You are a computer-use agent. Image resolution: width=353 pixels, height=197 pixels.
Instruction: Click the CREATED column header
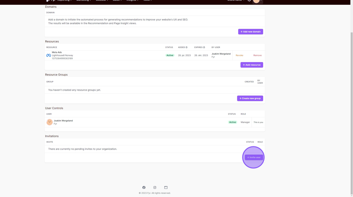(x=249, y=82)
